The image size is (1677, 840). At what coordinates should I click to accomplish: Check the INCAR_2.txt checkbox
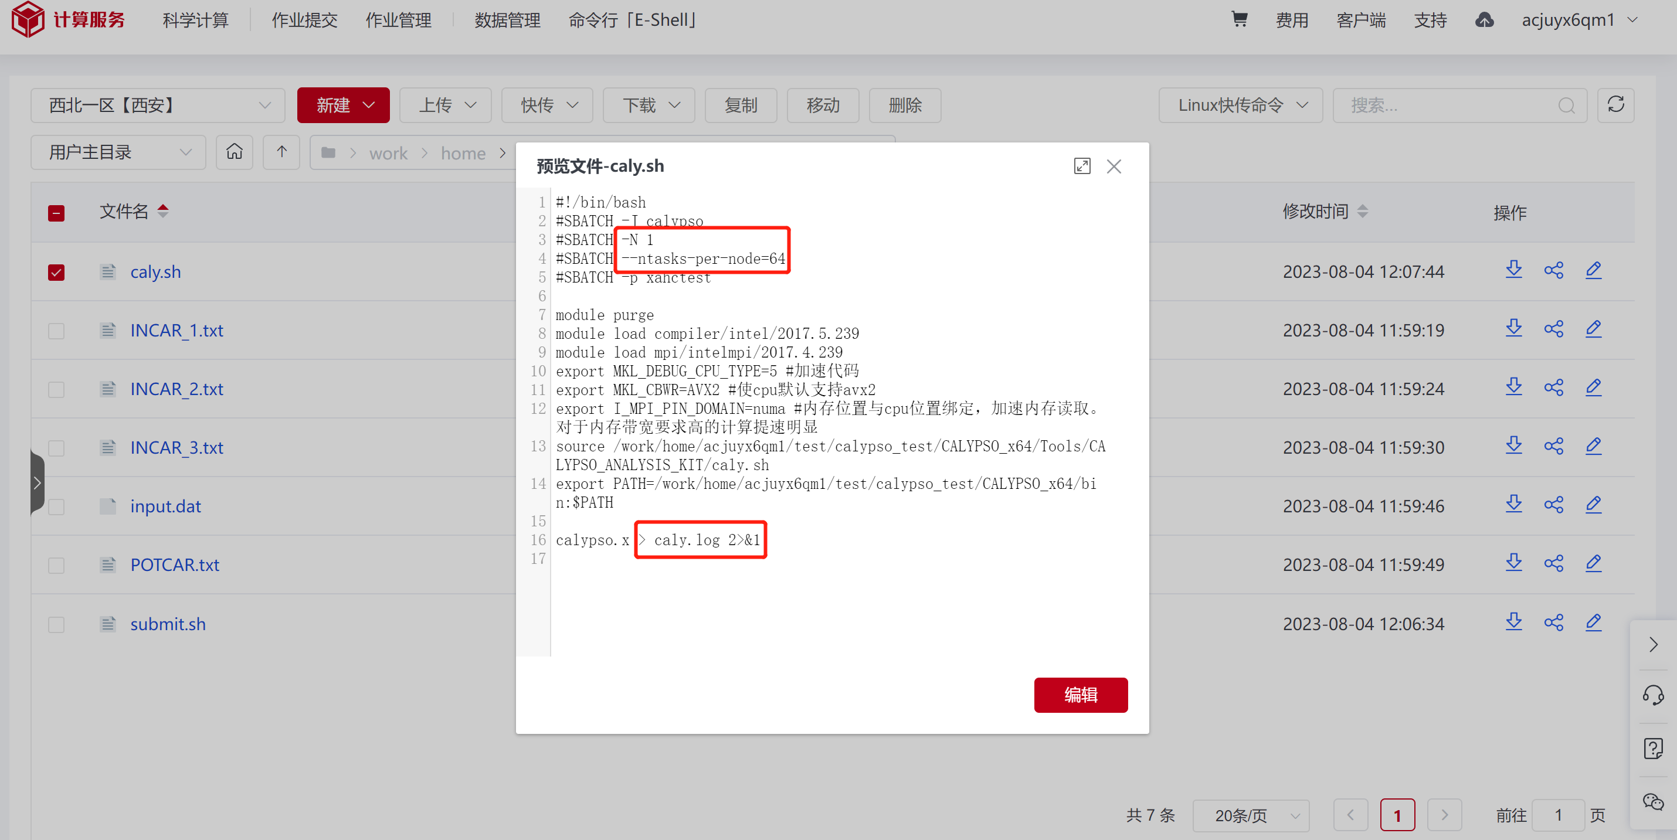click(x=57, y=389)
